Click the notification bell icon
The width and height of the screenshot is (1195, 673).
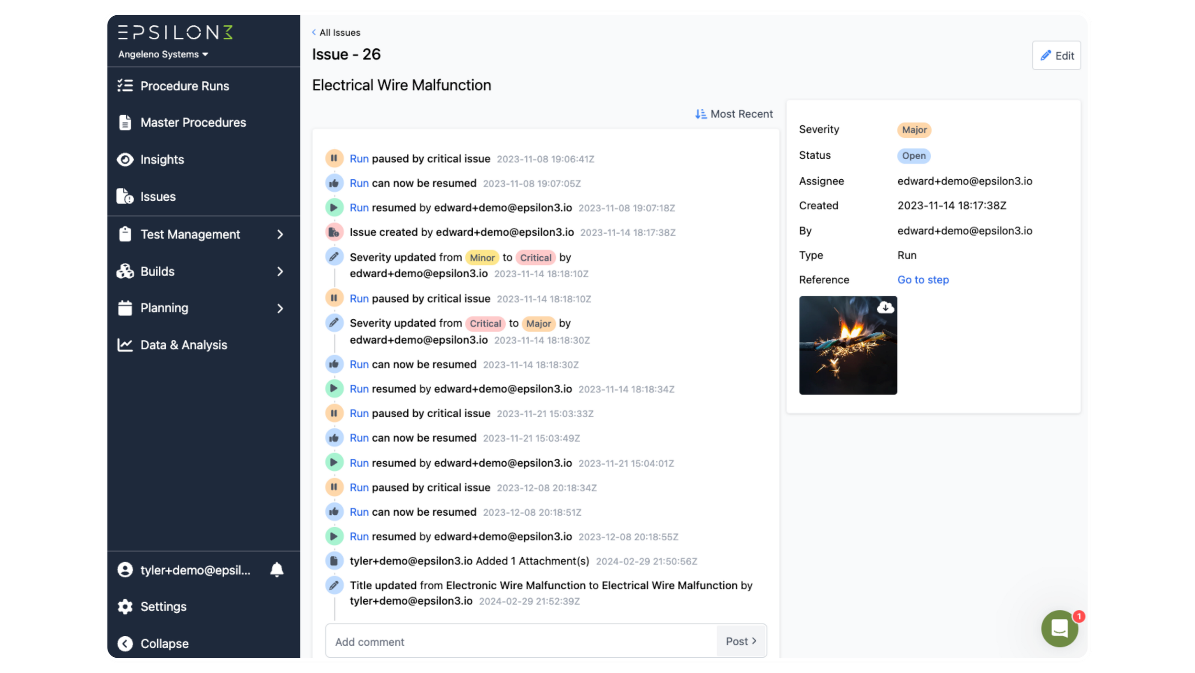(x=277, y=570)
